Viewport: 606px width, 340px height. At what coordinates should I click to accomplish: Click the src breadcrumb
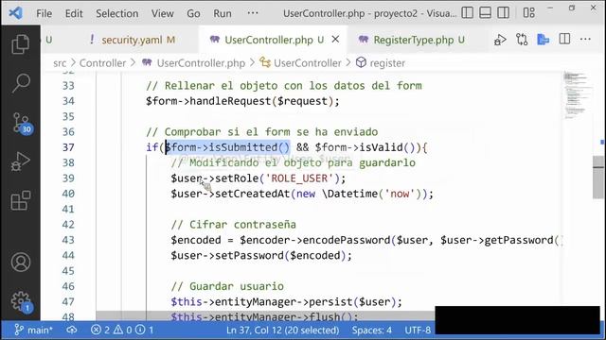60,63
